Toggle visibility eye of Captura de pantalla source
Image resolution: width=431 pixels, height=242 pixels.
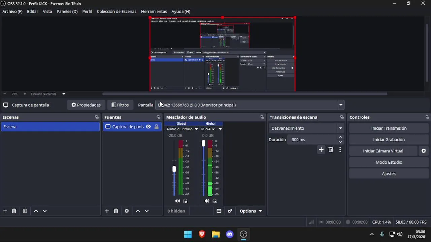coord(148,127)
